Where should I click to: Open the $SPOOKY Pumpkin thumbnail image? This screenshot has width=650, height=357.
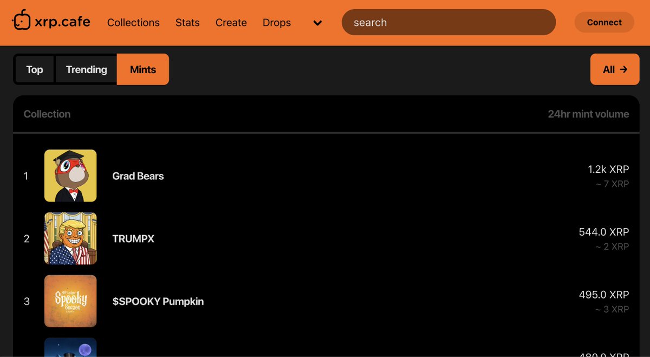[x=70, y=301]
